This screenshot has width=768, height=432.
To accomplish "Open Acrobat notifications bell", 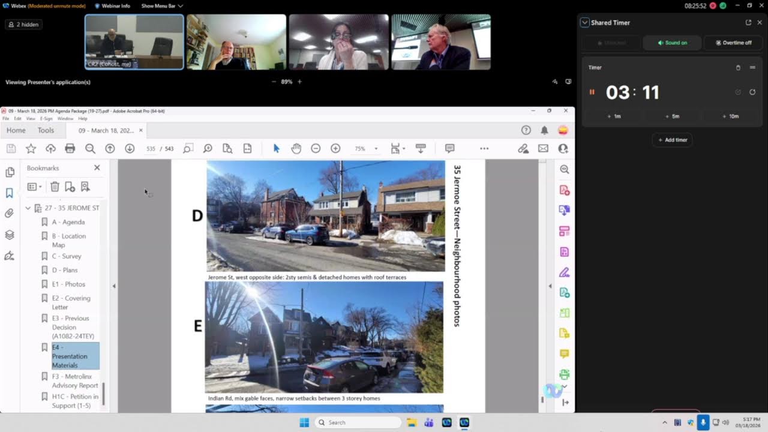I will (544, 130).
